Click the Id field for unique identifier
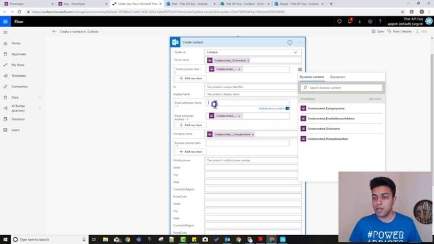The image size is (434, 244). (251, 87)
